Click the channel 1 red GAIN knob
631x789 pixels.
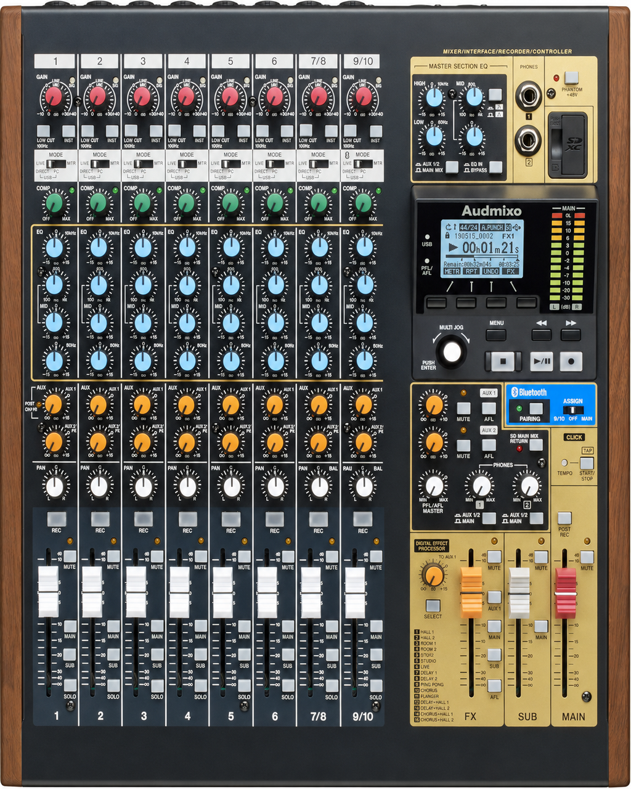pyautogui.click(x=54, y=97)
